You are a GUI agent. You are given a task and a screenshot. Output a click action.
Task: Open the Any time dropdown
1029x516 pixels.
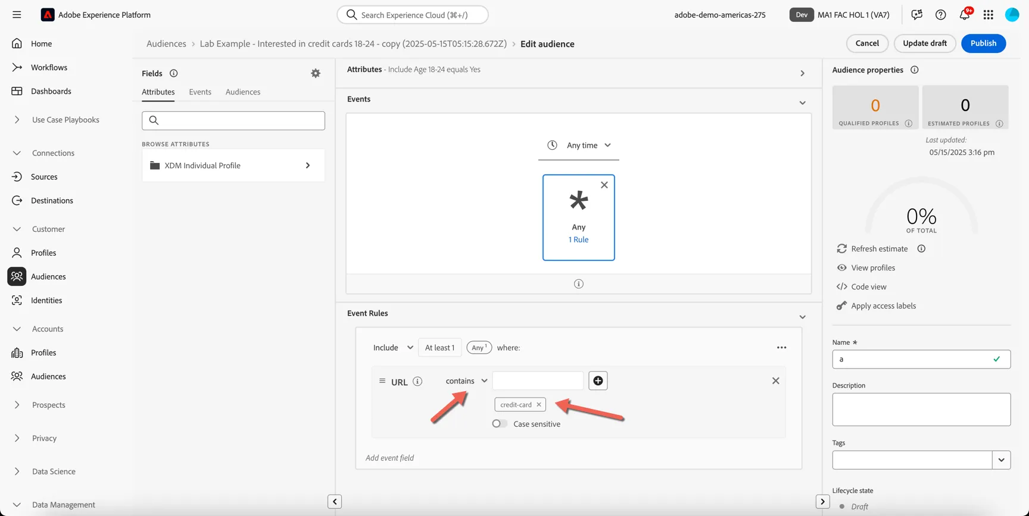point(579,145)
